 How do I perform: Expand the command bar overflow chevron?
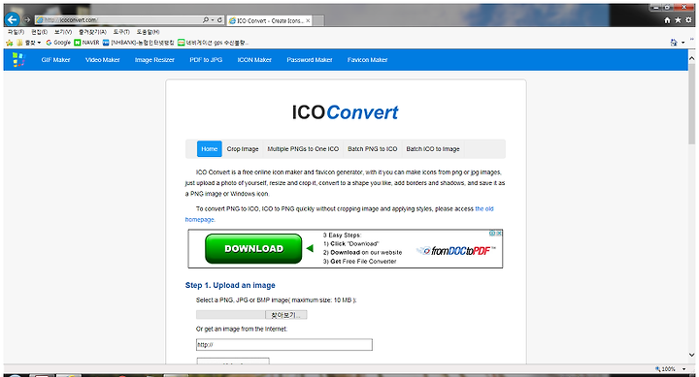[x=692, y=40]
